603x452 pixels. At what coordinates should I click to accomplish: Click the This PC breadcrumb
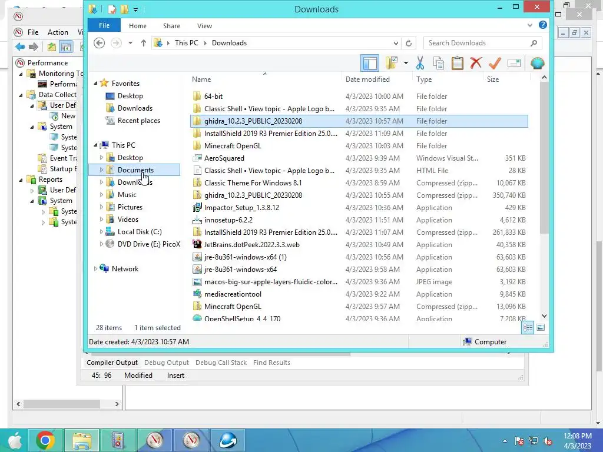[x=187, y=42]
